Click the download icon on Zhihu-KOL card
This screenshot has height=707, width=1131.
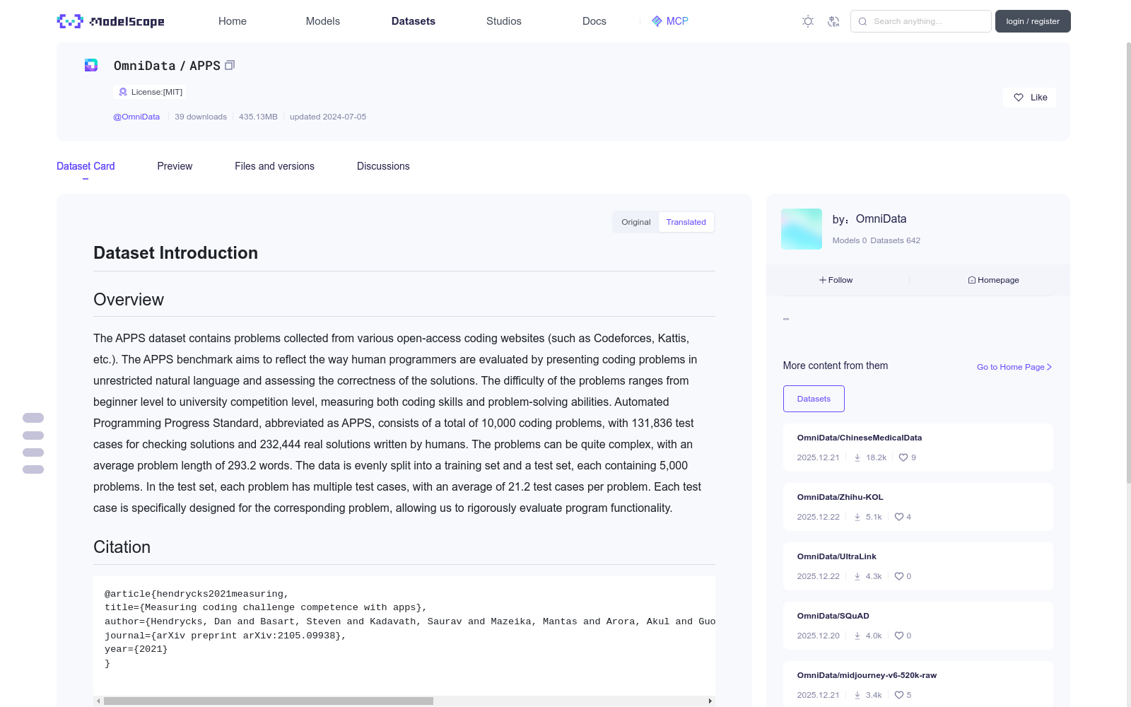pos(857,517)
